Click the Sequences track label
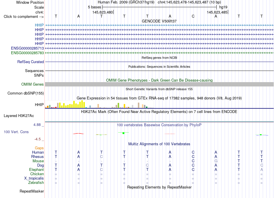 [34, 71]
